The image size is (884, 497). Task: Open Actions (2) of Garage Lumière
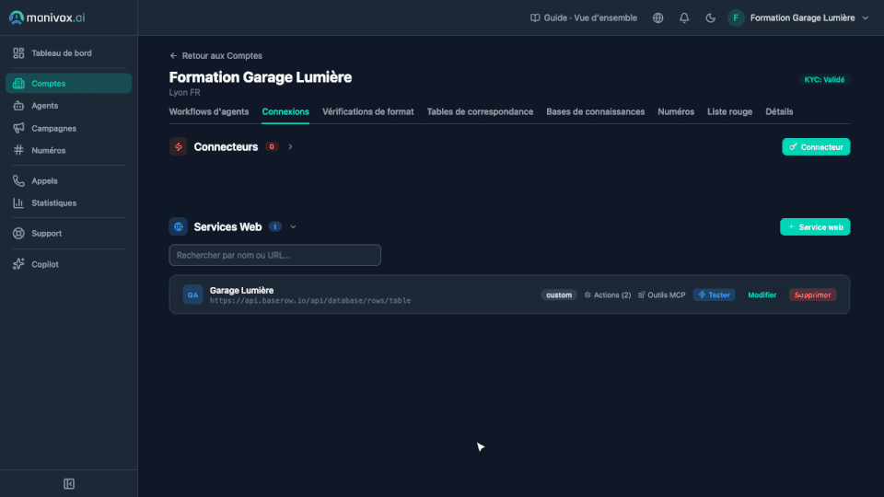click(x=607, y=295)
